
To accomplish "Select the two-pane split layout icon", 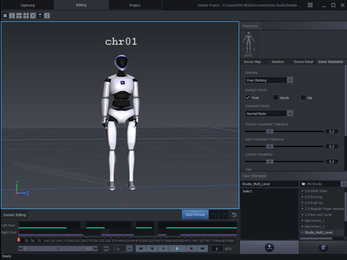I will [12, 15].
